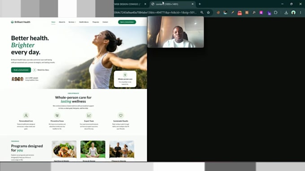Click the header Book a Consultation button
305x171 pixels.
(127, 22)
